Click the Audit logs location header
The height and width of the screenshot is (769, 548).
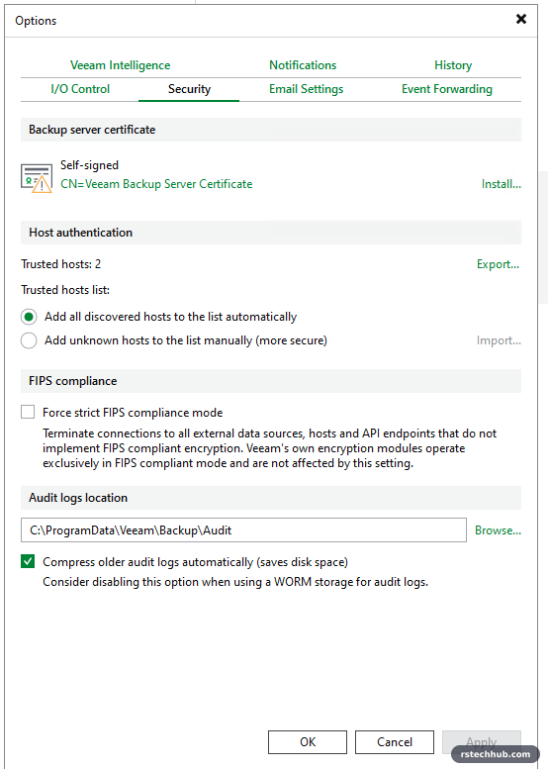tap(271, 498)
